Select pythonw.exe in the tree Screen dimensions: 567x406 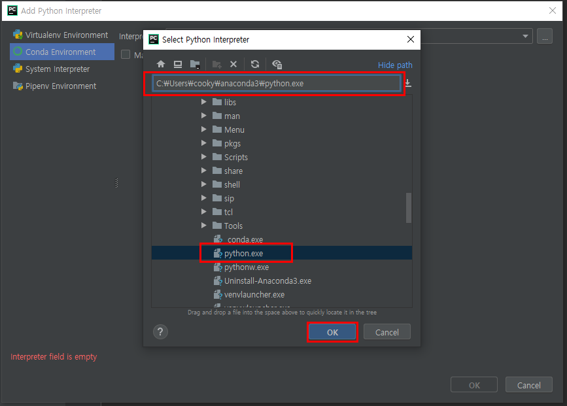click(x=282, y=267)
